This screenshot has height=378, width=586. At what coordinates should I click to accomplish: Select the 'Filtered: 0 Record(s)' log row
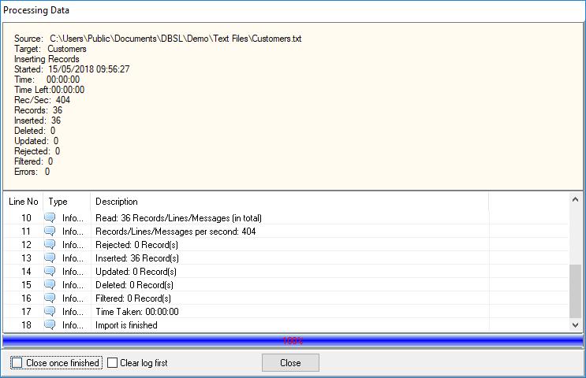[286, 298]
